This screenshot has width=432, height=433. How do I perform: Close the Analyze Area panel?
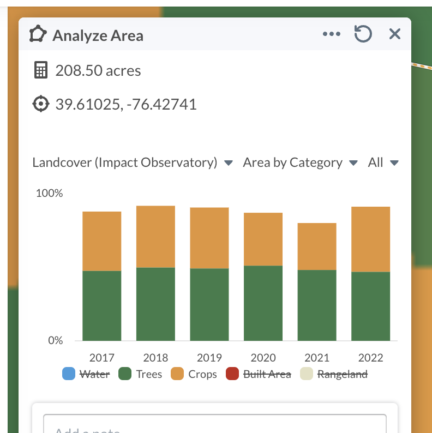(x=395, y=34)
